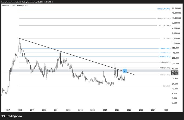Image resolution: width=184 pixels, height=120 pixels.
Task: Click the 2023 time axis label
Action: tap(80, 110)
